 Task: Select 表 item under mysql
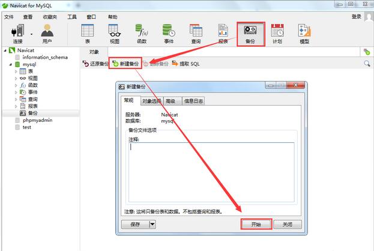click(26, 71)
